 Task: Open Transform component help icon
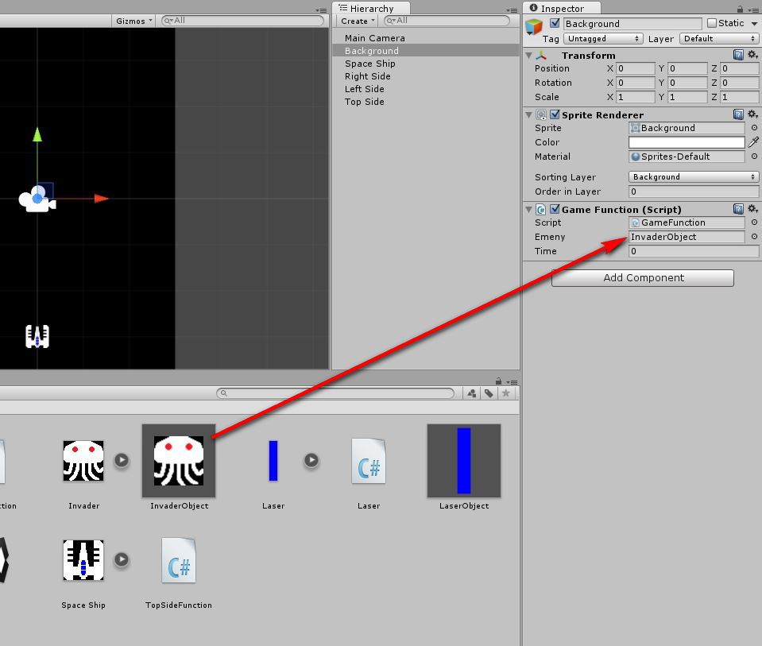click(x=738, y=55)
